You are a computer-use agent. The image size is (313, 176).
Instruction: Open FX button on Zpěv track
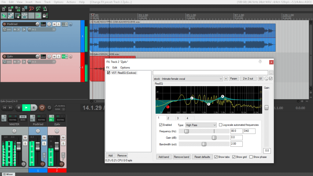click(x=64, y=57)
